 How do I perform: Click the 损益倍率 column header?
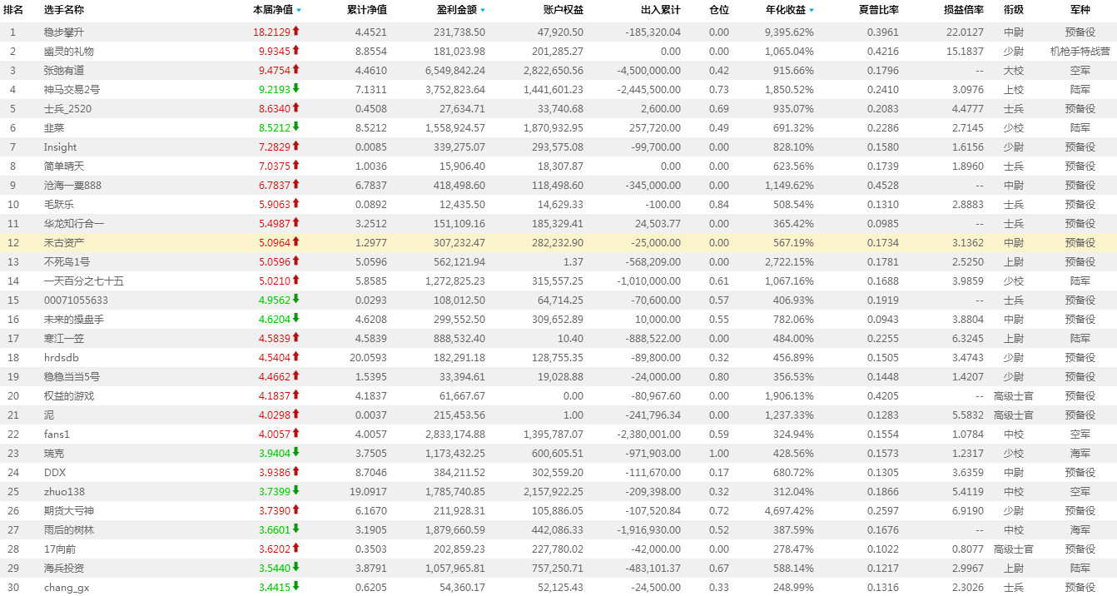pyautogui.click(x=964, y=10)
